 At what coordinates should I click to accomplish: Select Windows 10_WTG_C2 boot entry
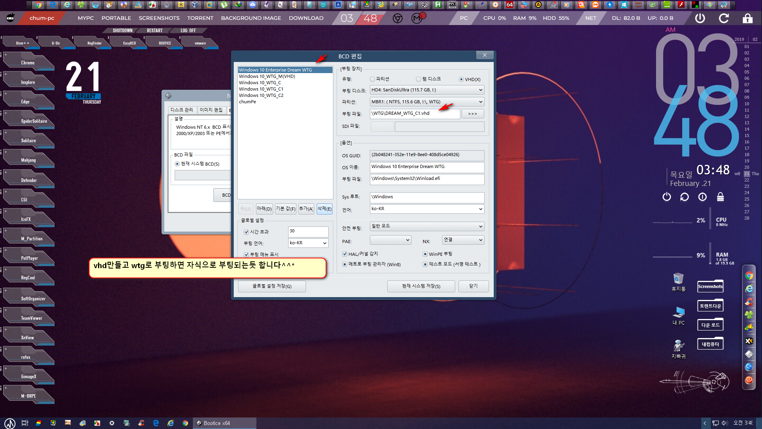click(x=285, y=95)
